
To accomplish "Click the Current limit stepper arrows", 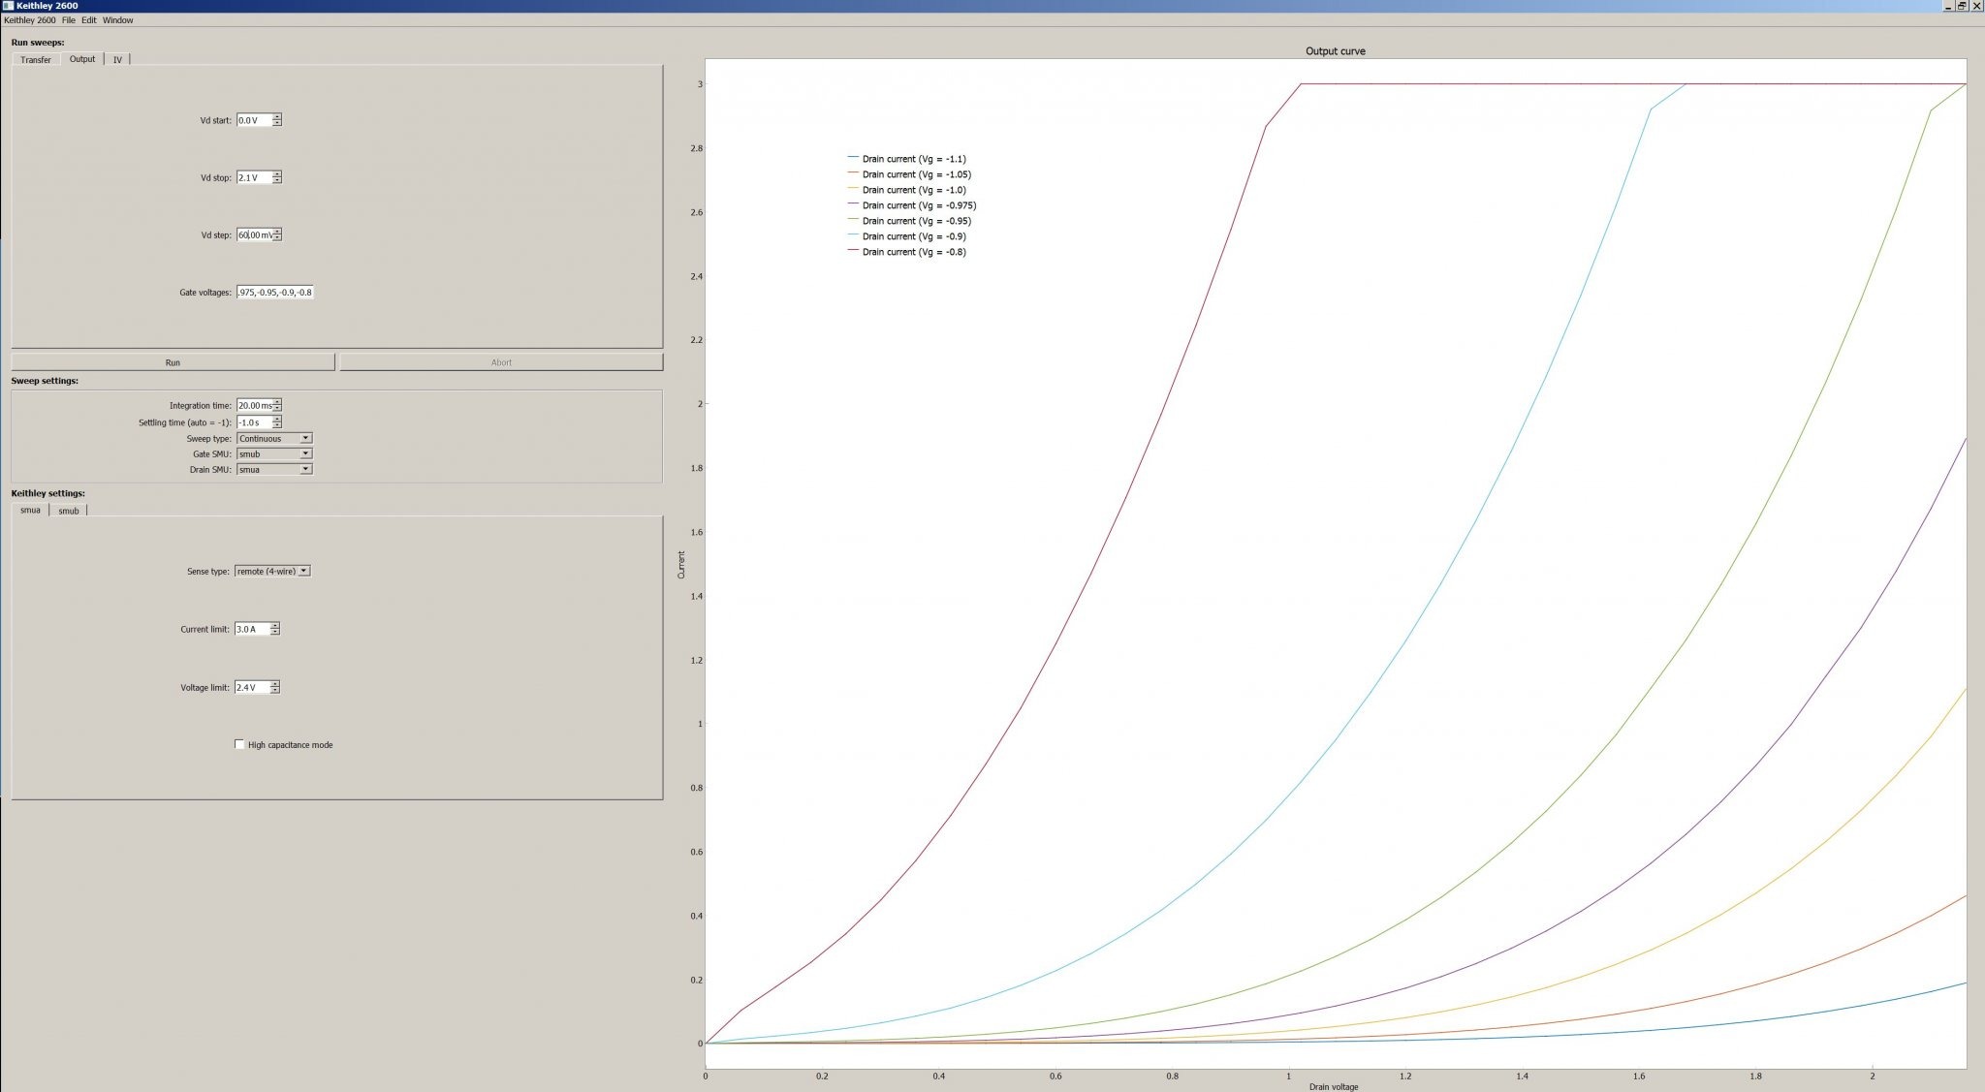I will coord(275,629).
